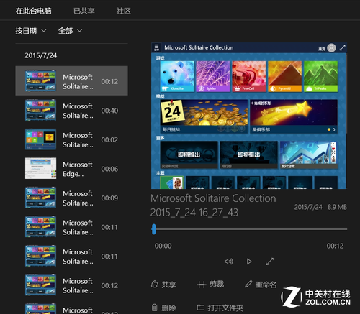The height and width of the screenshot is (314, 360).
Task: Mute the clip with the volume icon
Action: [229, 262]
